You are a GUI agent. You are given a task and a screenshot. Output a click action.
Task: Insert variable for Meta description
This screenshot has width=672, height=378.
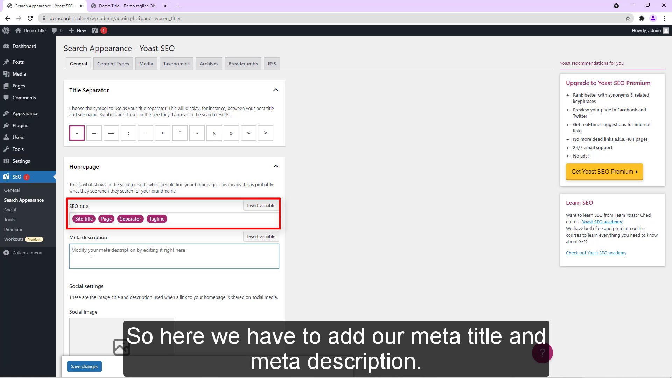click(261, 237)
